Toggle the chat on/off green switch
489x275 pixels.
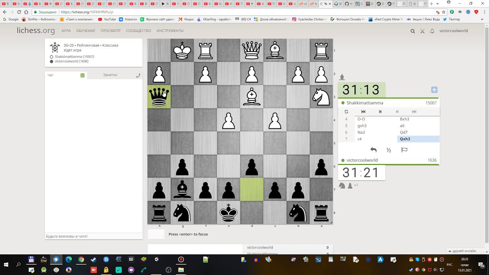click(x=83, y=75)
